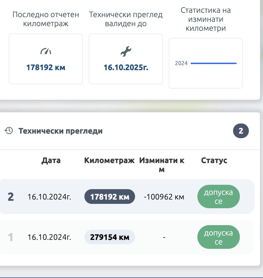Image resolution: width=263 pixels, height=278 pixels.
Task: Click the Дата column header
Action: pos(51,161)
